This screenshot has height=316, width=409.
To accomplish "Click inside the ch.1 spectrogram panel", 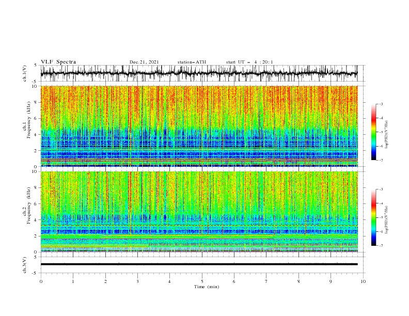I will coord(199,126).
